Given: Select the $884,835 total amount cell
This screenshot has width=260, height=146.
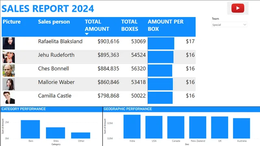Looking at the screenshot, I should click(x=108, y=69).
